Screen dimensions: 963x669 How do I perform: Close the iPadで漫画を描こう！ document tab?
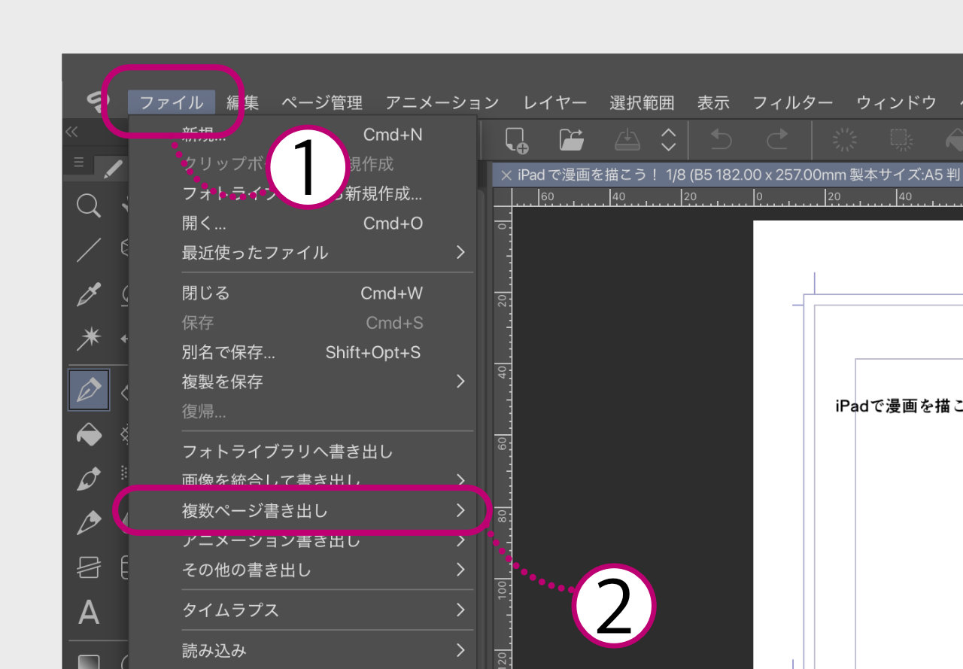tap(506, 175)
